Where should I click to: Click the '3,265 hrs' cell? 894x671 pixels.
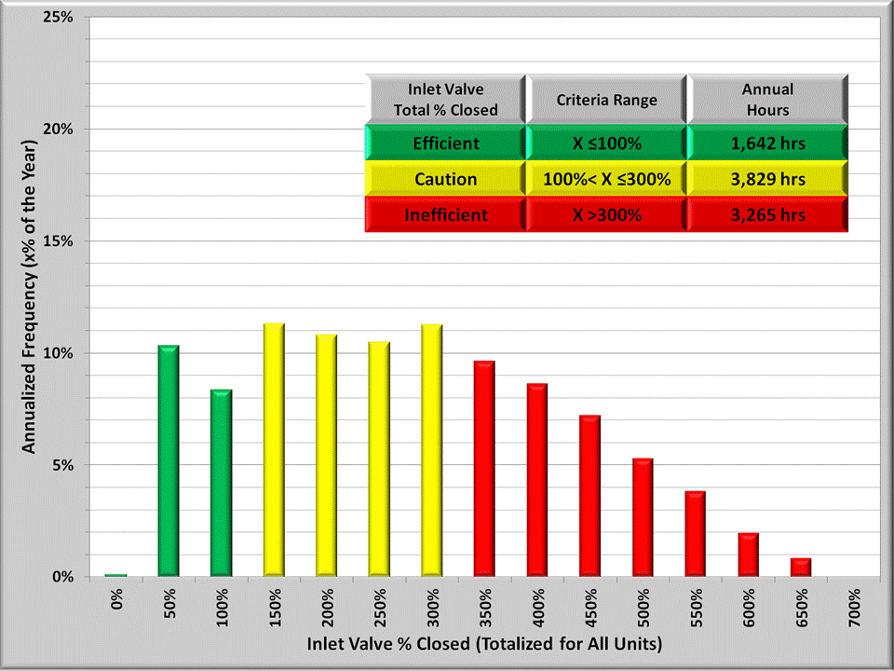[x=767, y=214]
